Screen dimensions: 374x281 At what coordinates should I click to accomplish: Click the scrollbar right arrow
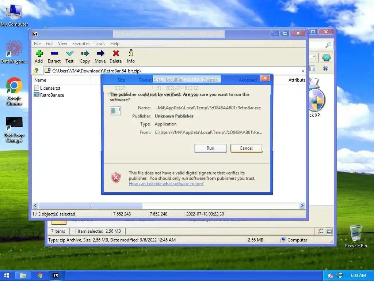tap(302, 206)
